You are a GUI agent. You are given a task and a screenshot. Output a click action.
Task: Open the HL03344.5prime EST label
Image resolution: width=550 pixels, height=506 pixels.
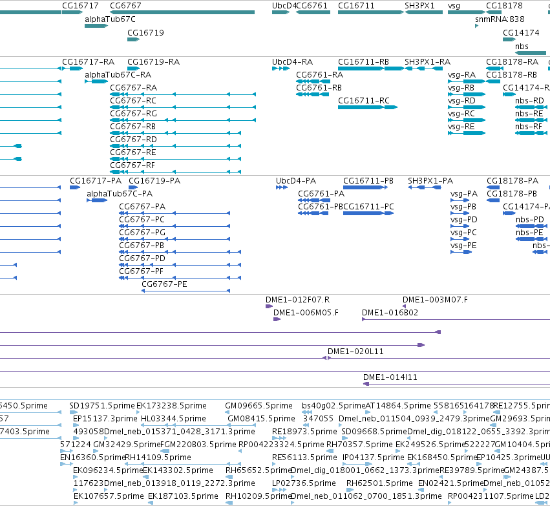point(173,419)
